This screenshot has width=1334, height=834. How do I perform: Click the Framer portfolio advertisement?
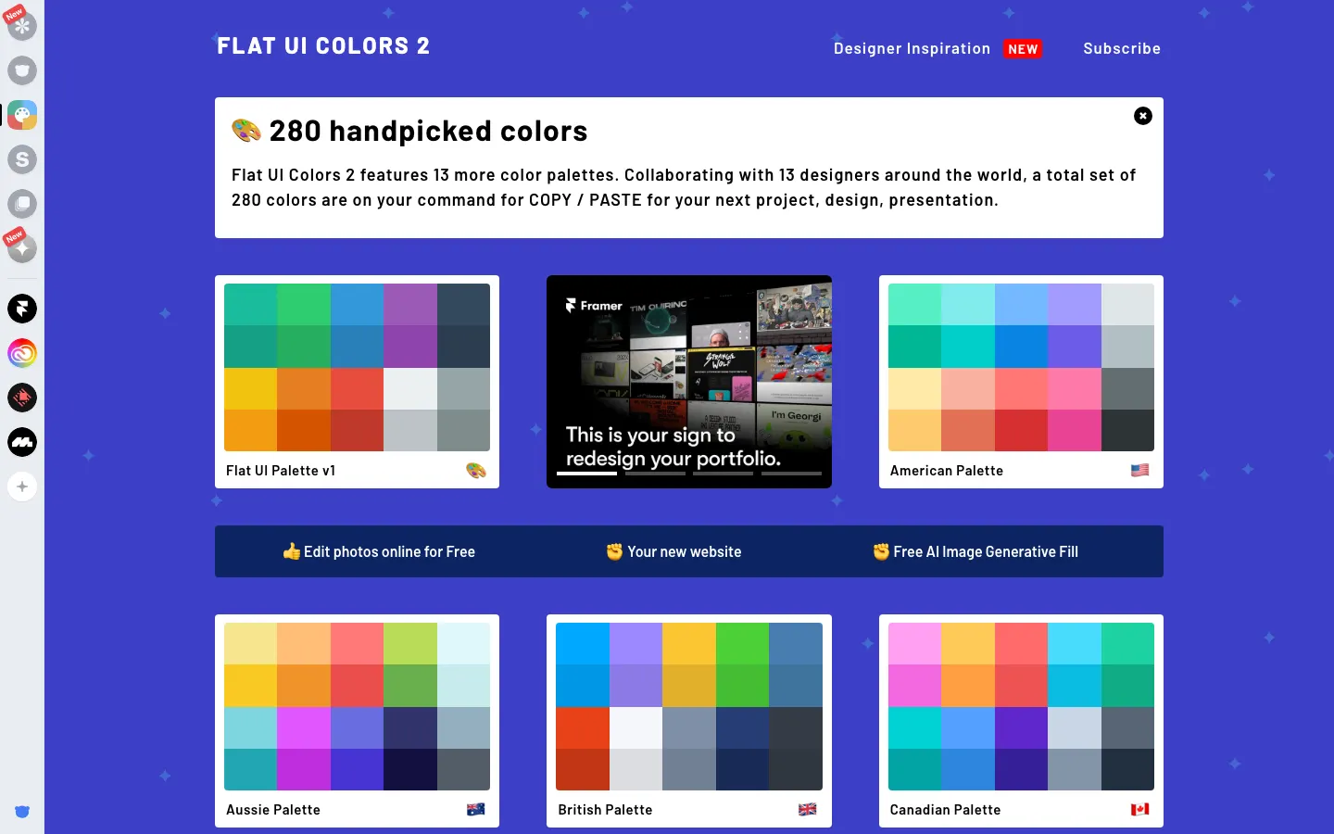[689, 381]
